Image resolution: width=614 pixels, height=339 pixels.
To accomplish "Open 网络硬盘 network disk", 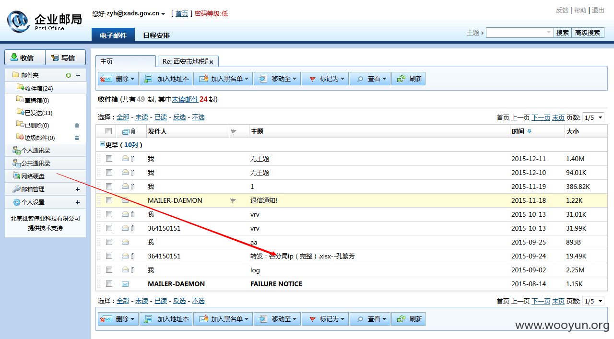I will point(33,176).
